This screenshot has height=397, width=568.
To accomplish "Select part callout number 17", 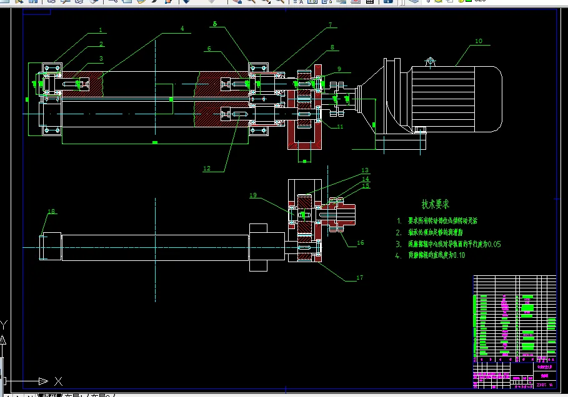I will coord(360,278).
